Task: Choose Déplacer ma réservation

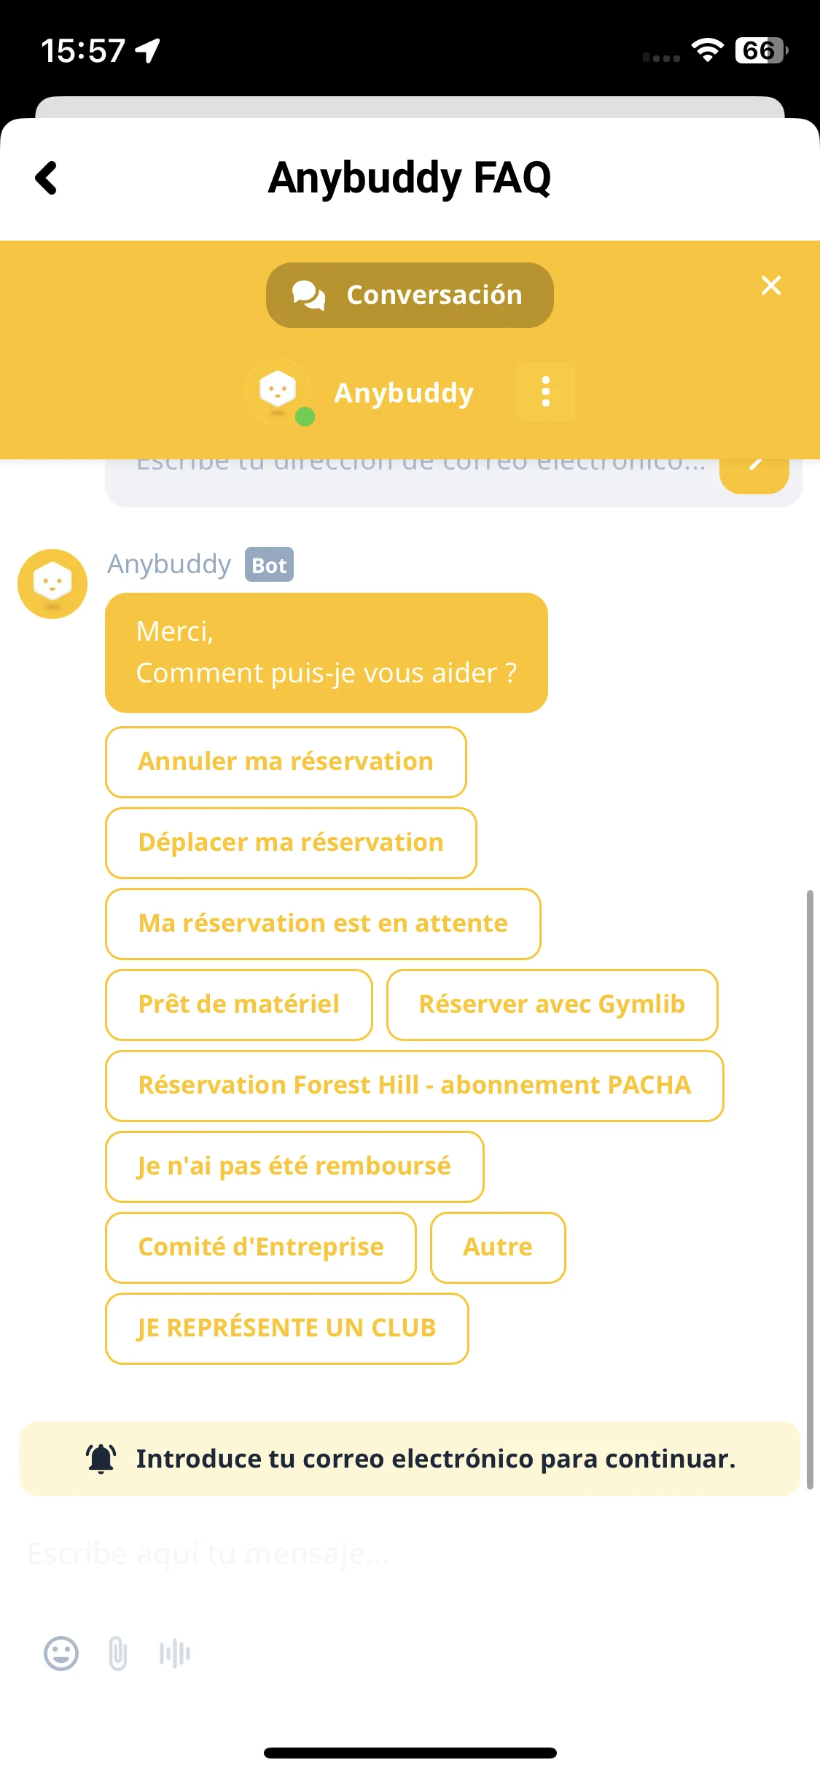Action: point(291,843)
